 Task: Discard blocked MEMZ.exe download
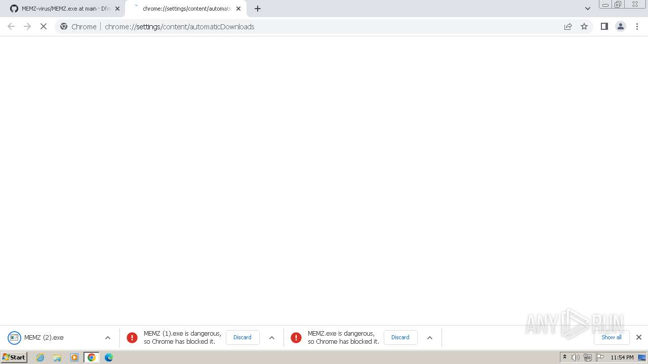400,337
